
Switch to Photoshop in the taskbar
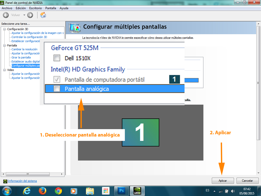(x=122, y=191)
